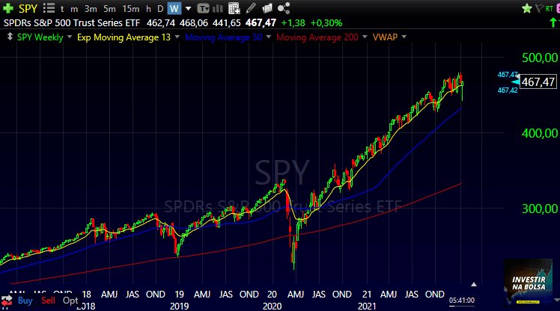Switch to the 5m timeframe
Image resolution: width=560 pixels, height=311 pixels.
(109, 8)
